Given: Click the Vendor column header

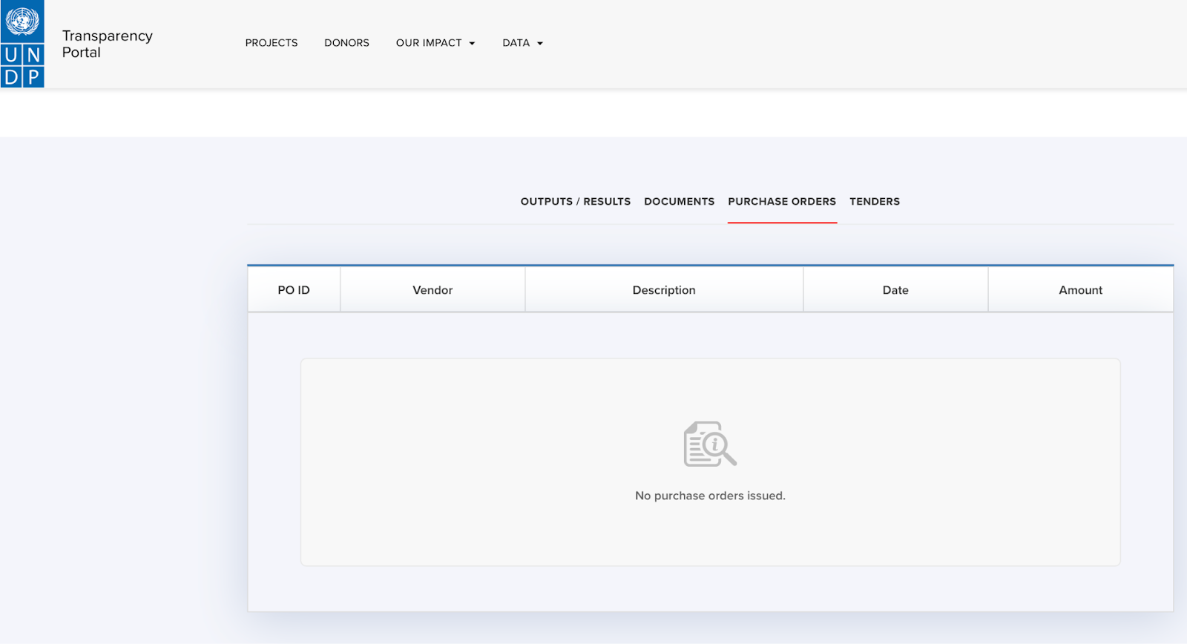Looking at the screenshot, I should (x=433, y=290).
